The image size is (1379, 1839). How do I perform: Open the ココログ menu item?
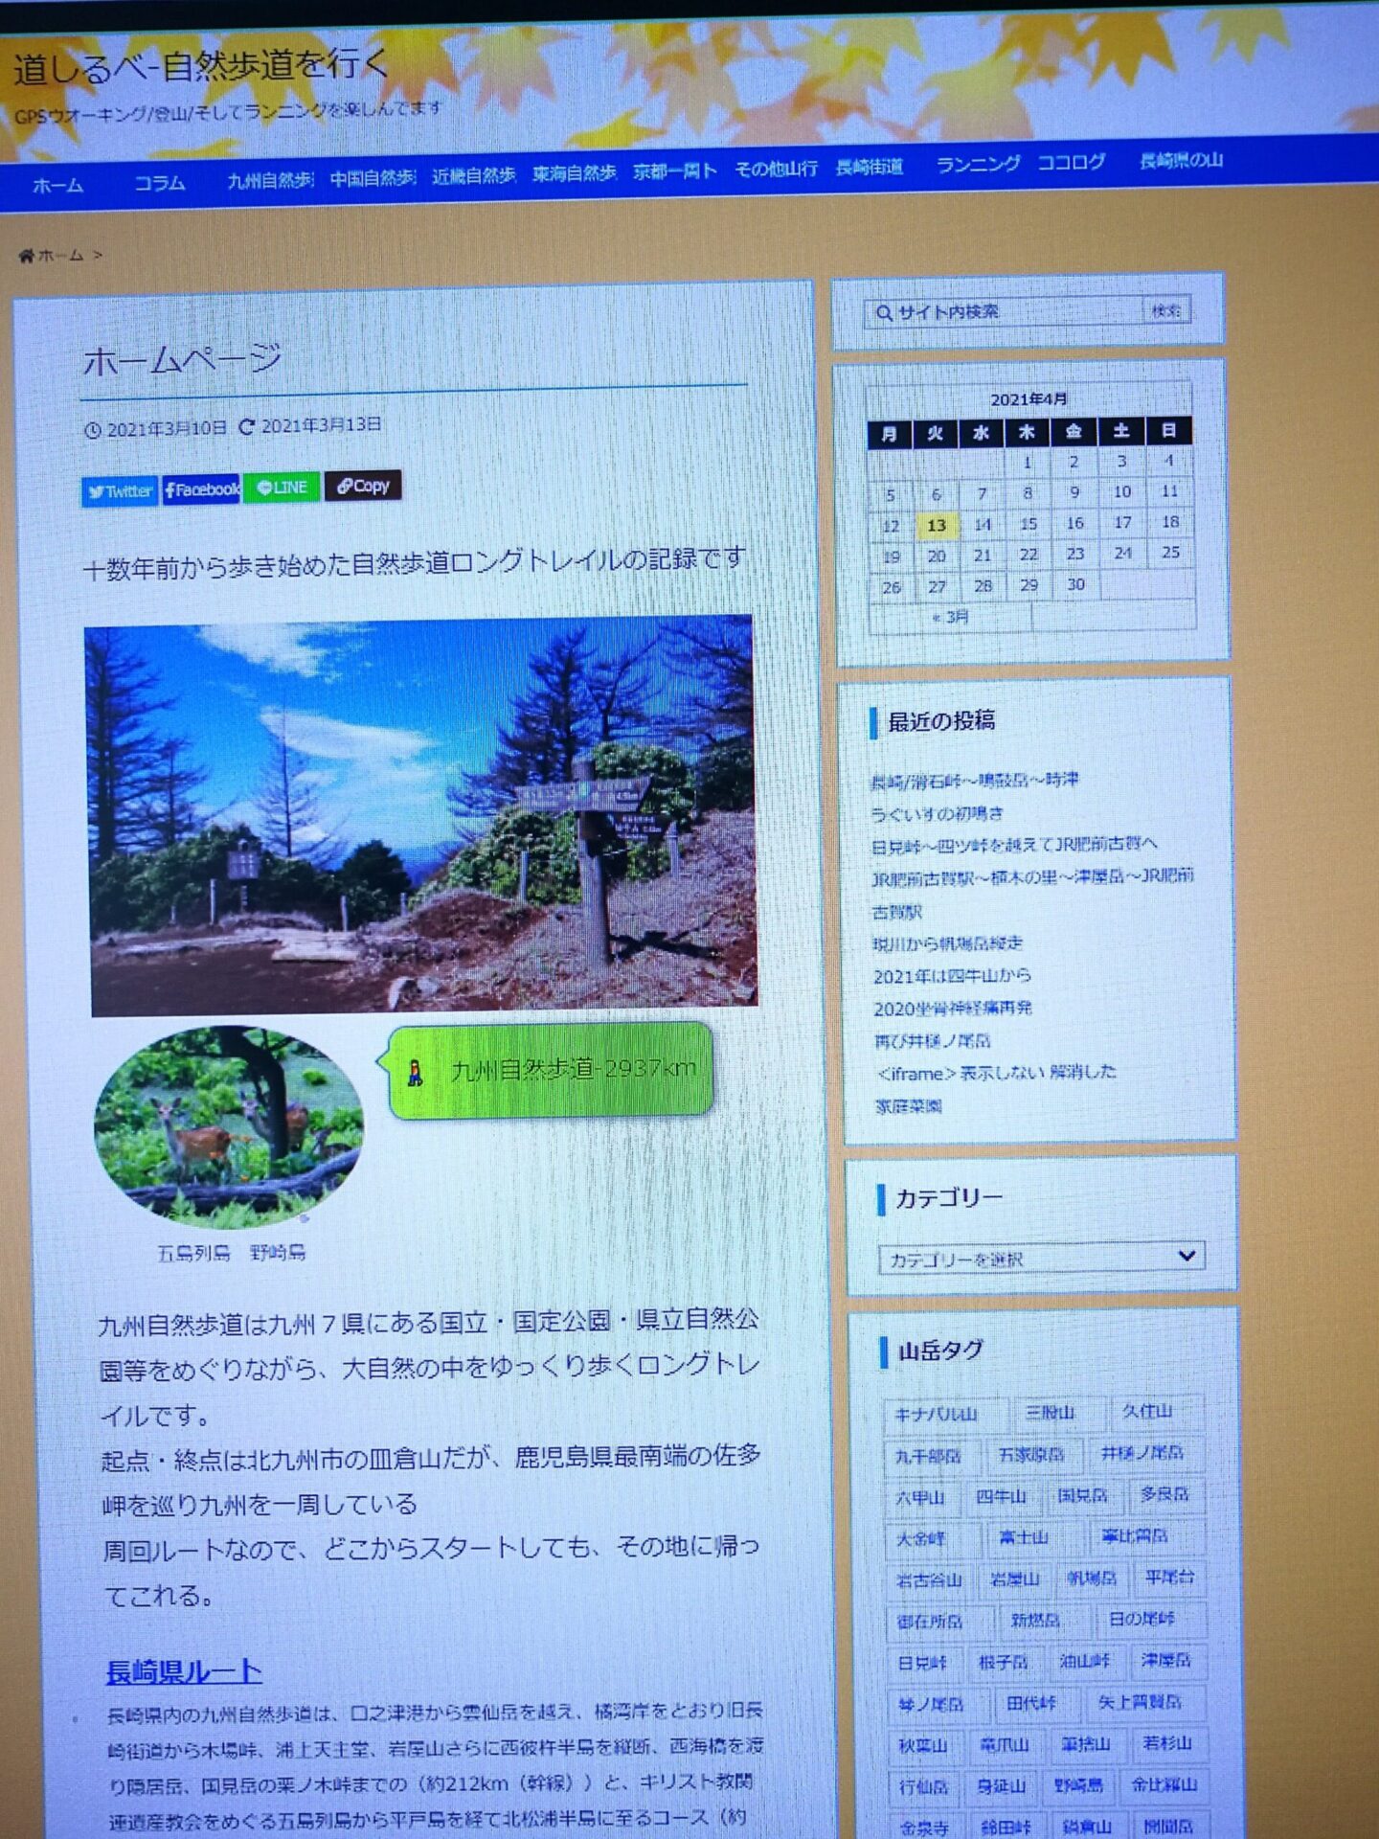click(x=1072, y=162)
